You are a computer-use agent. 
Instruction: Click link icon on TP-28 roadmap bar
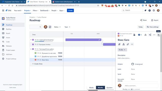99,40
